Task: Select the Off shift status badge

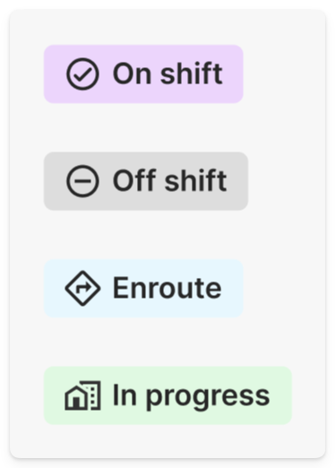Action: [146, 181]
